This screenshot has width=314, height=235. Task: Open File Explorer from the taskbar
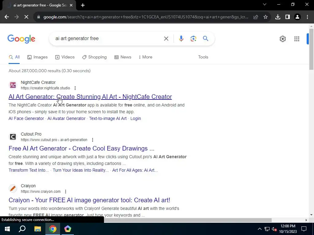point(37,229)
